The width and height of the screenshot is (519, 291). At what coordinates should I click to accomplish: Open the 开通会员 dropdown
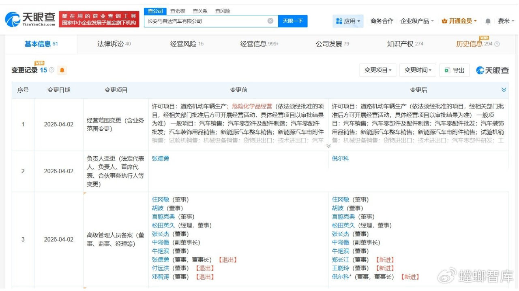pos(459,21)
